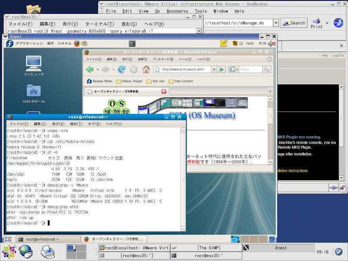Click the mail launcher icon on GNOME panel
This screenshot has width=348, height=261.
click(84, 43)
